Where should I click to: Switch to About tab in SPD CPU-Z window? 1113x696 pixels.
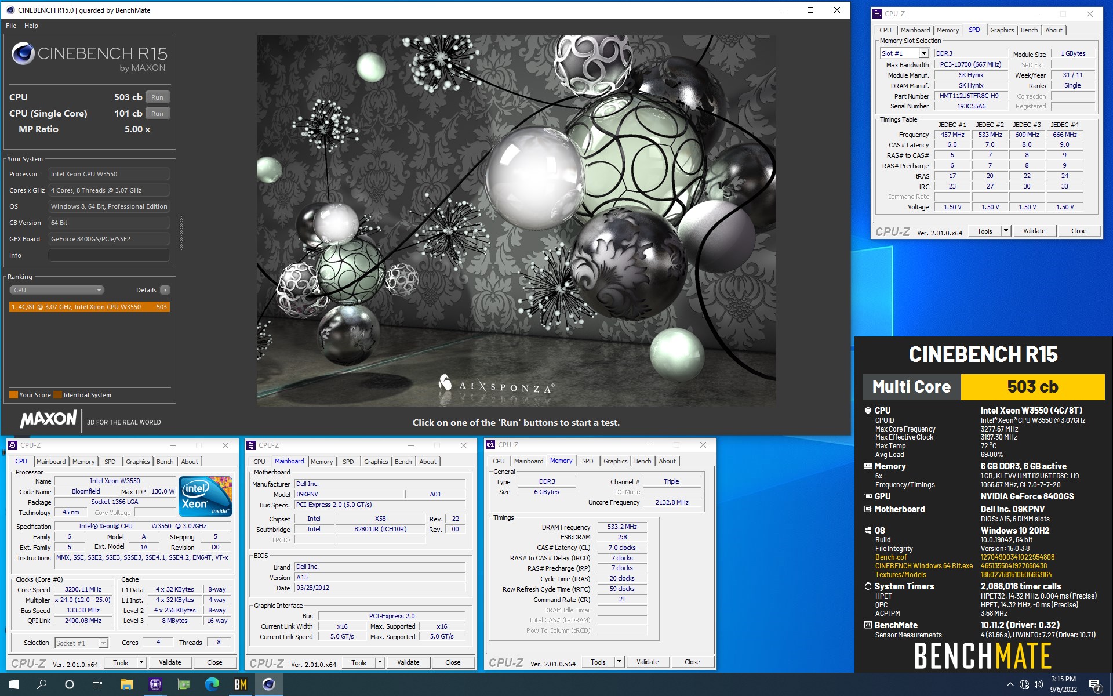click(1054, 30)
